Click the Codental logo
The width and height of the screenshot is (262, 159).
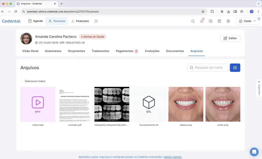(x=11, y=21)
